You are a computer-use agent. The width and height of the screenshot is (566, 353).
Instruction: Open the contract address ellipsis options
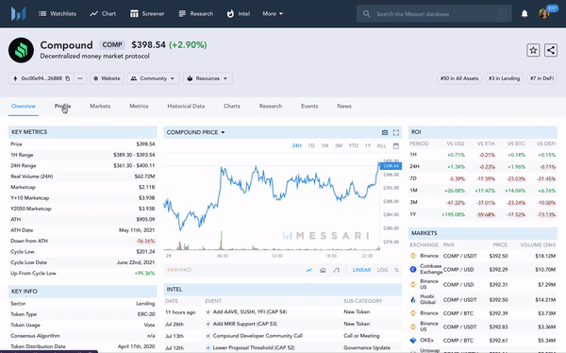[80, 78]
